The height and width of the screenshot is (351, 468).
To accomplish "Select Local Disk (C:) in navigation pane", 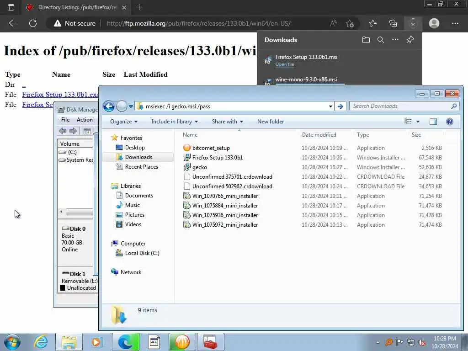I will 142,253.
